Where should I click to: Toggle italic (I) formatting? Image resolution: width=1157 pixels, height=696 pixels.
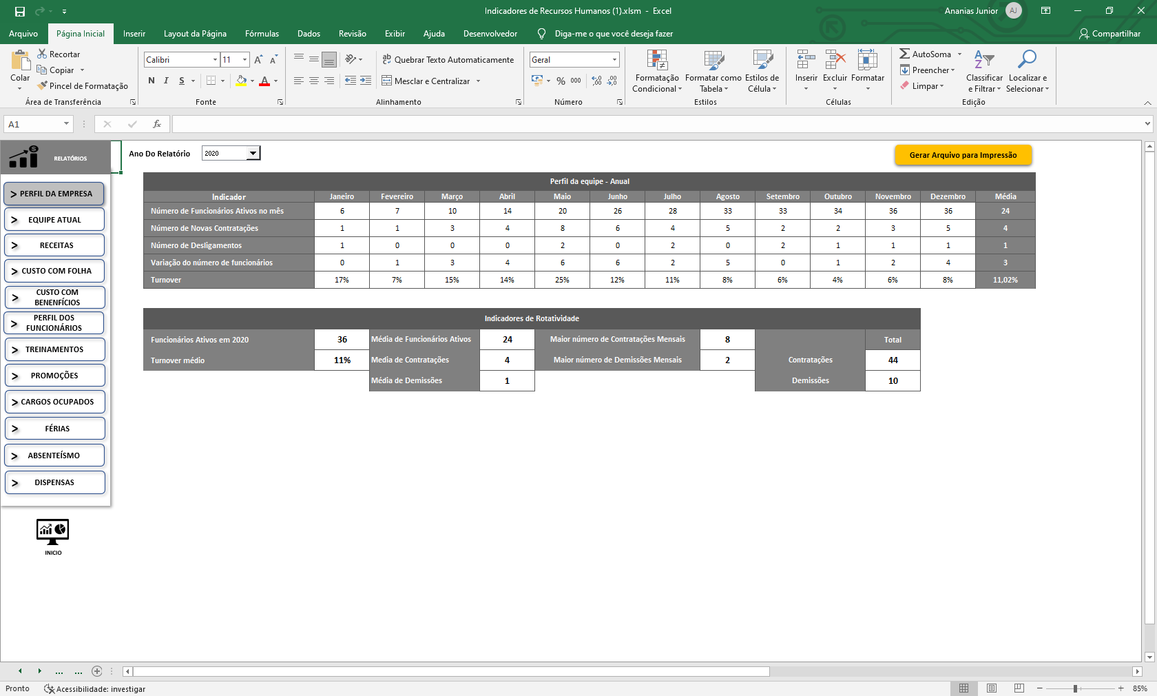(x=166, y=81)
